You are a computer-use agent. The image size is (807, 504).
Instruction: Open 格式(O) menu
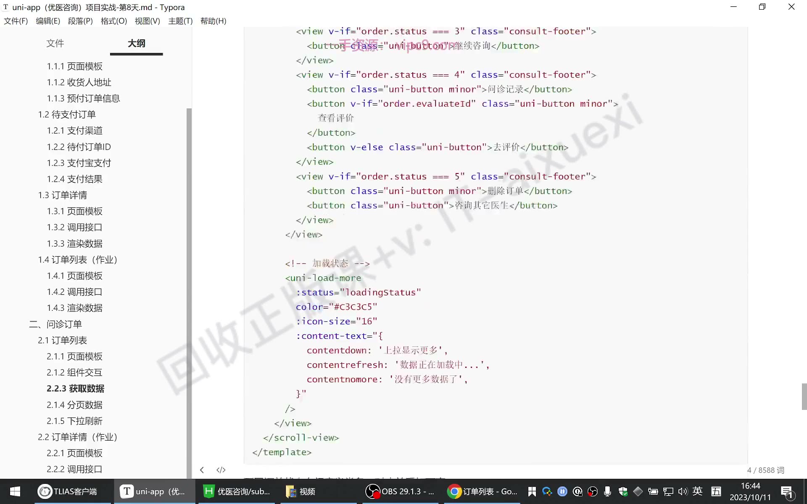tap(114, 21)
